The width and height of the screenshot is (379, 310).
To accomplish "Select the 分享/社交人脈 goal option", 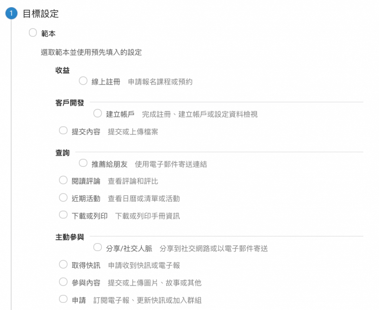I will click(97, 248).
